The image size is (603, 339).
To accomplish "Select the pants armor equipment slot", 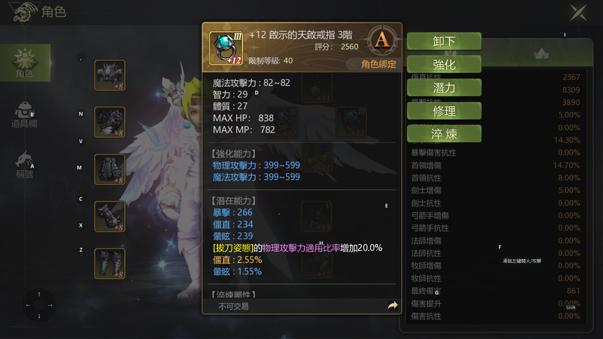I will (x=109, y=169).
